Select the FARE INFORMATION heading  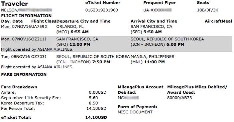coord(24,74)
